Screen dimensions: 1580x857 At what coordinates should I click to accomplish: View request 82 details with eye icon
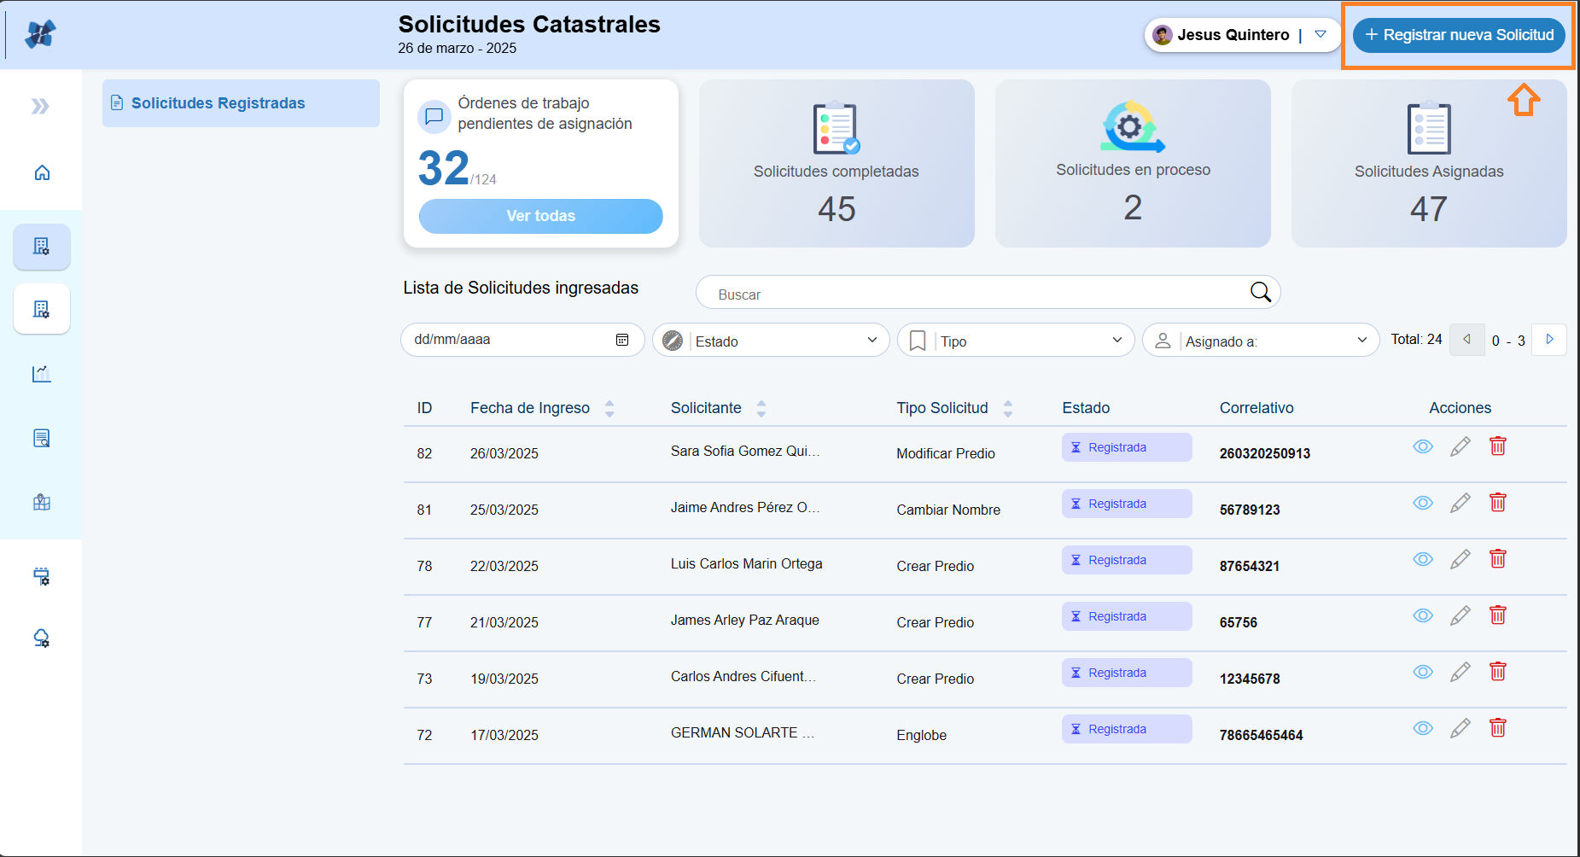[1422, 446]
